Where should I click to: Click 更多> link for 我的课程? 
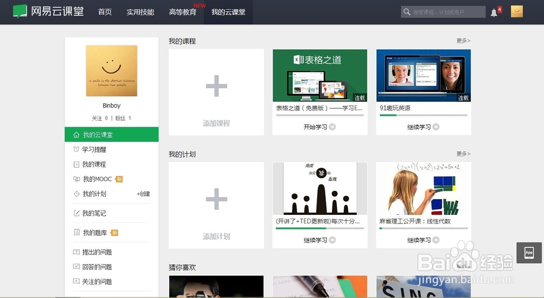pos(463,41)
